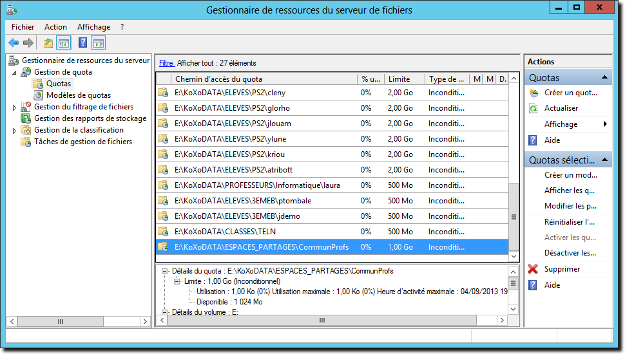The width and height of the screenshot is (625, 354).
Task: Toggle the action pane toolbar icon
Action: click(98, 42)
